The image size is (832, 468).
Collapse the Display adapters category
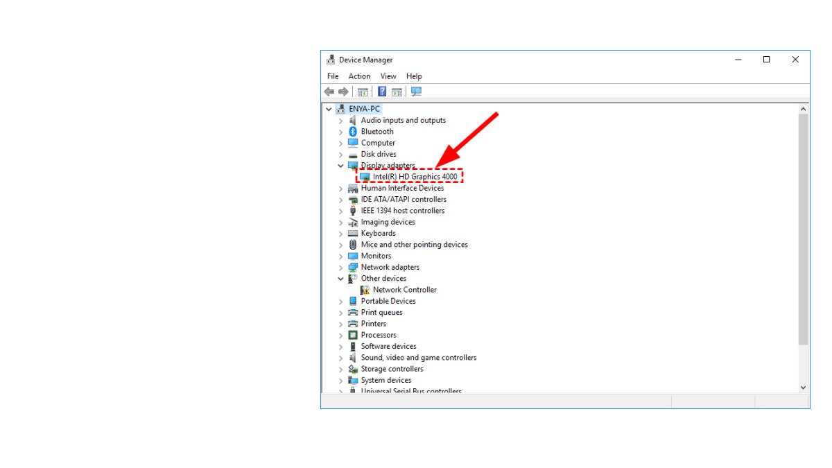click(x=340, y=165)
